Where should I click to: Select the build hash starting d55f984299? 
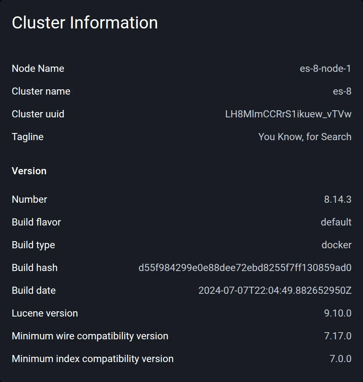245,268
